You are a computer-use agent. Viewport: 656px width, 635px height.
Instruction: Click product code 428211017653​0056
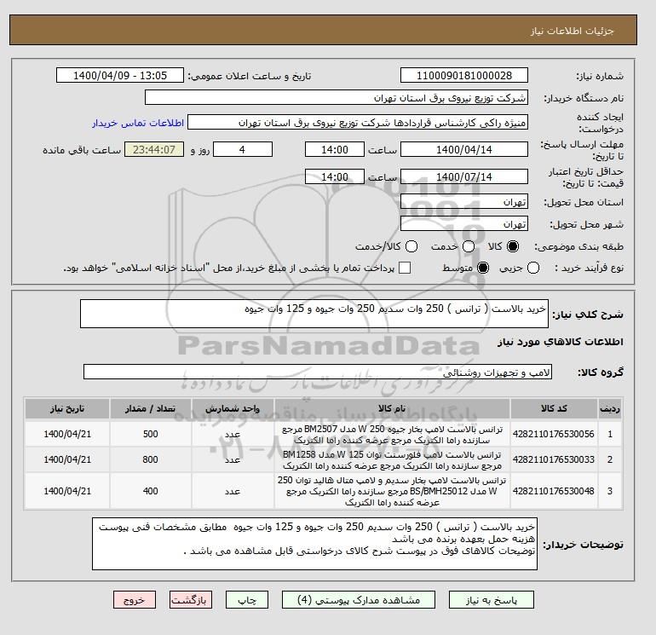[554, 434]
